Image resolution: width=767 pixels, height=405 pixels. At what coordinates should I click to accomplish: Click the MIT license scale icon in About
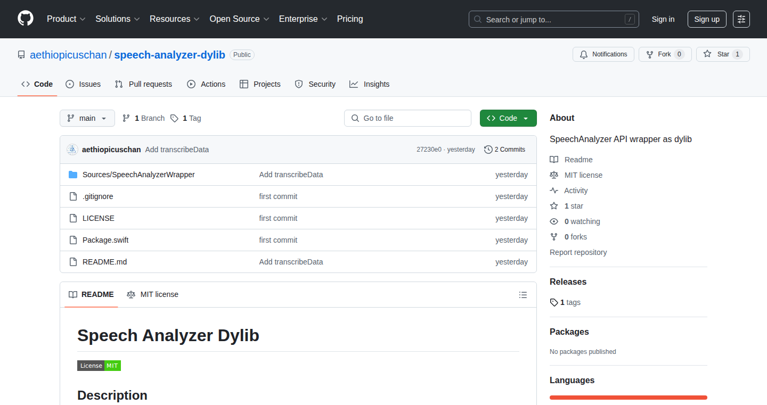[554, 175]
